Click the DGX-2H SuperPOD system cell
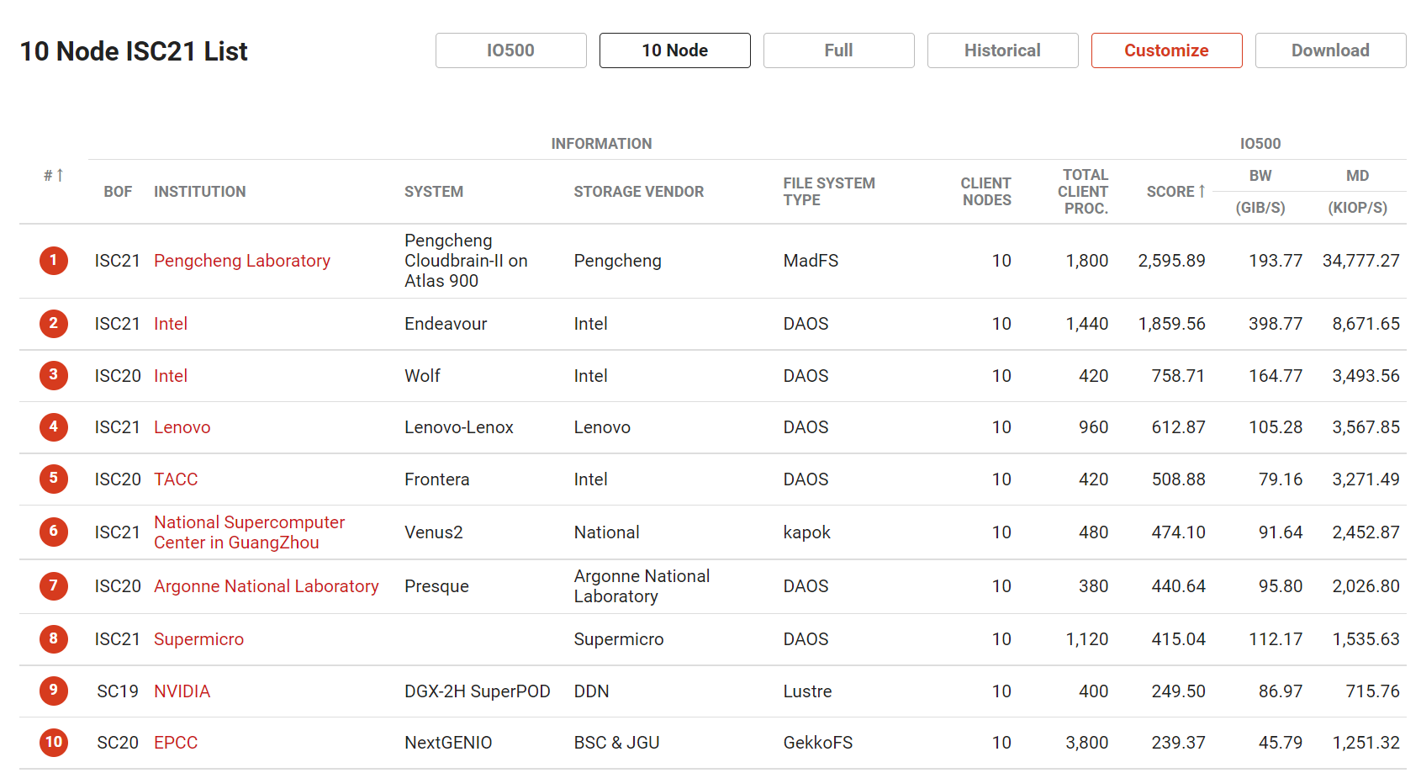This screenshot has height=773, width=1421. point(478,691)
